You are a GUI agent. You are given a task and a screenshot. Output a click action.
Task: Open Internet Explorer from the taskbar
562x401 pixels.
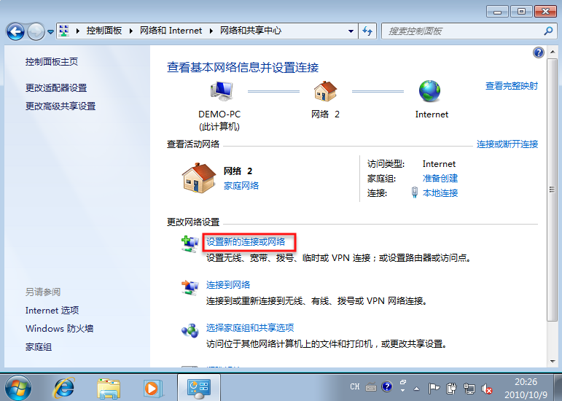coord(63,386)
